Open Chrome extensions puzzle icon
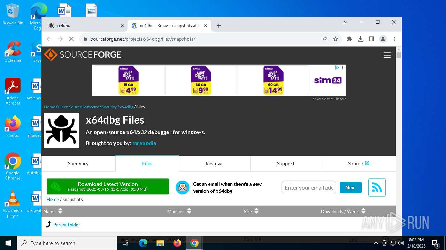 [x=349, y=39]
